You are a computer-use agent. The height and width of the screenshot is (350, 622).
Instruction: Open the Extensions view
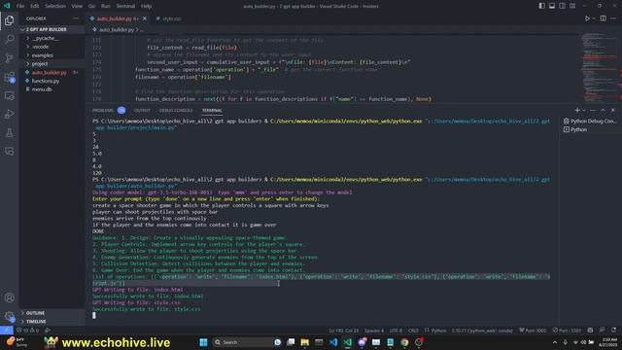click(x=9, y=77)
